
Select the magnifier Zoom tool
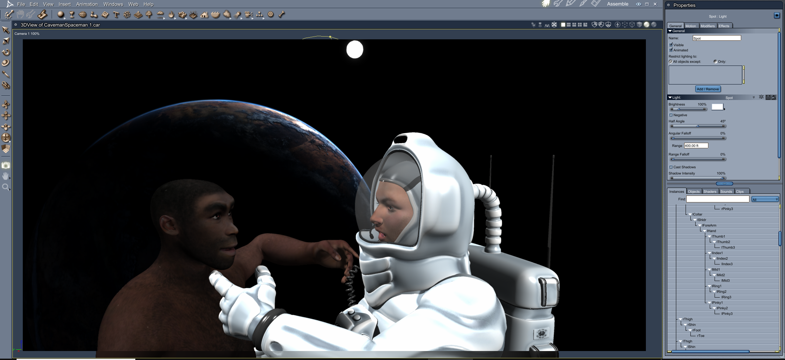6,187
